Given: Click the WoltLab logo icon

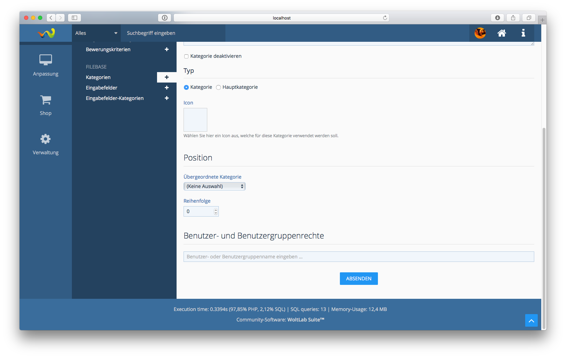Looking at the screenshot, I should pos(46,33).
